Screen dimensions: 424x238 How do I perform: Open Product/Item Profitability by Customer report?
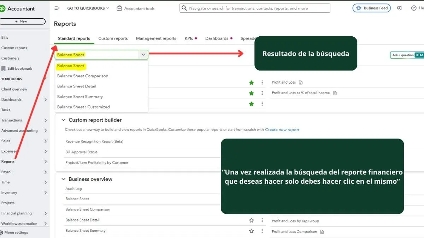(97, 163)
